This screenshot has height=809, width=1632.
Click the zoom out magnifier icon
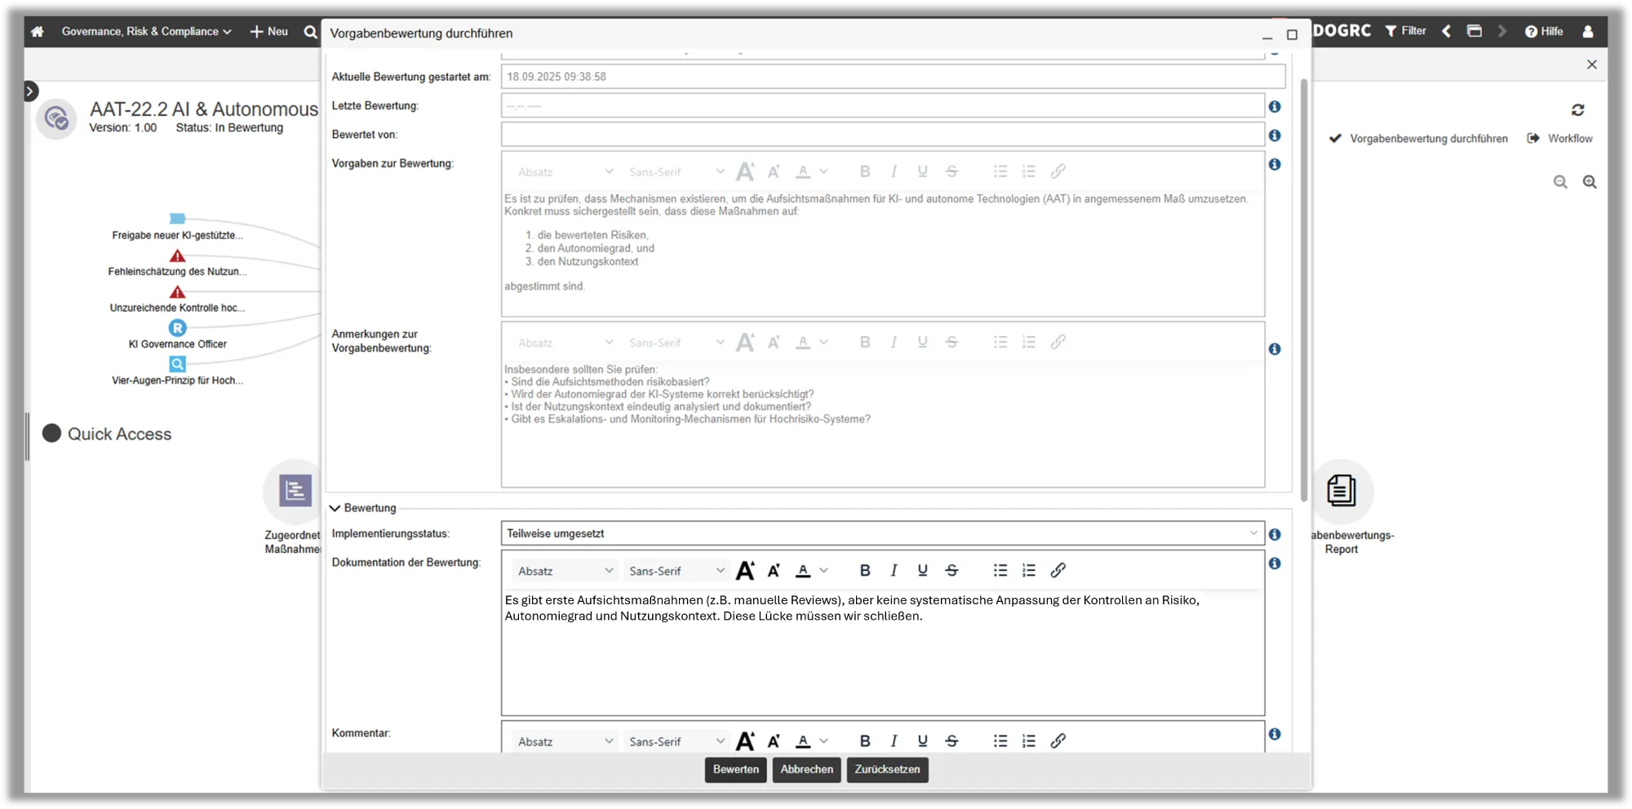(x=1560, y=182)
